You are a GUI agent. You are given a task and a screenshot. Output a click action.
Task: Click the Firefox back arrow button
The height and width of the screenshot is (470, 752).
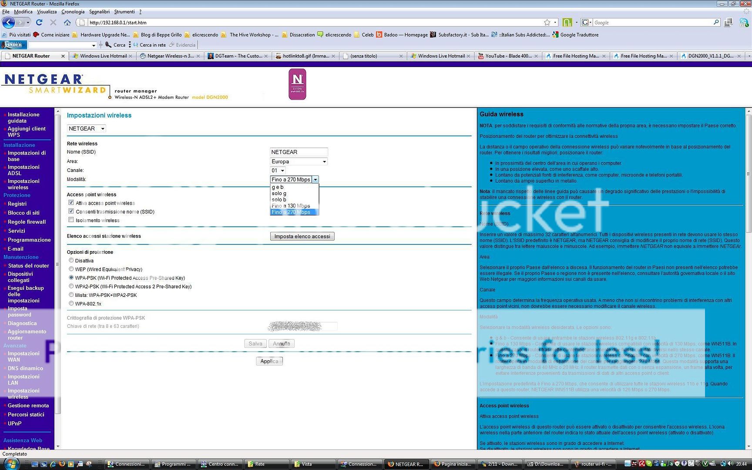pos(9,22)
